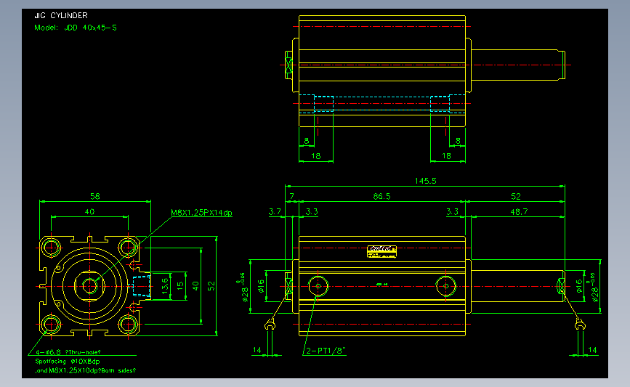Click the 86.5 body length dimension
Viewport: 630px width, 387px height.
(x=381, y=196)
